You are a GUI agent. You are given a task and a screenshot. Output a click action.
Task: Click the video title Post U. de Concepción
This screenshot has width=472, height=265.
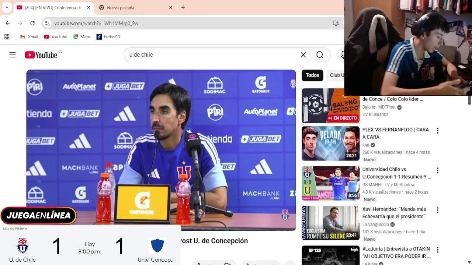[214, 241]
